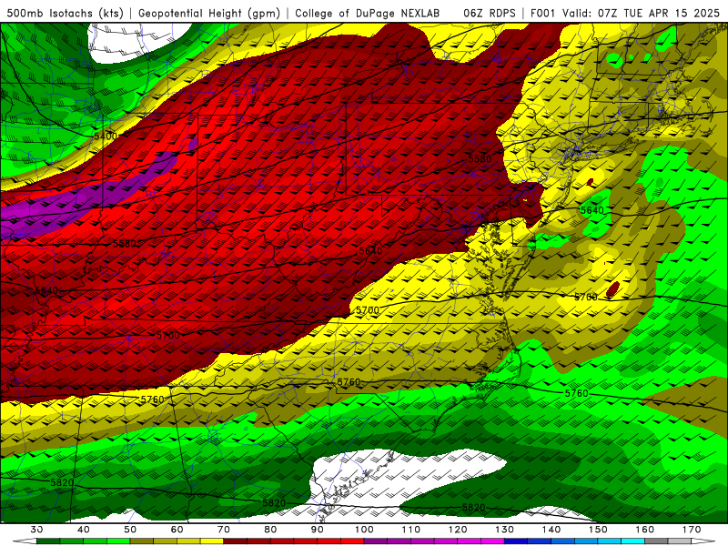Image resolution: width=728 pixels, height=546 pixels.
Task: Click the gray legend swatch starting at 160
Action: pyautogui.click(x=656, y=542)
